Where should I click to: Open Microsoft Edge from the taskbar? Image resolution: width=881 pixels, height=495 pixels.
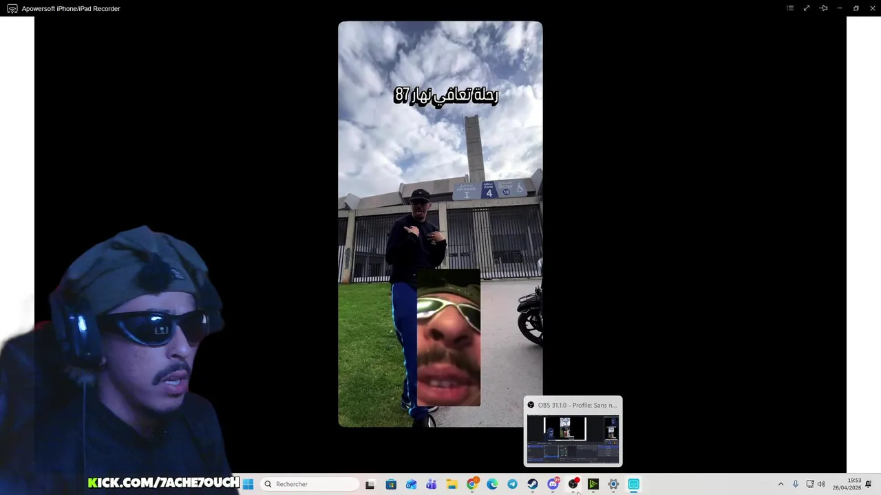(492, 484)
